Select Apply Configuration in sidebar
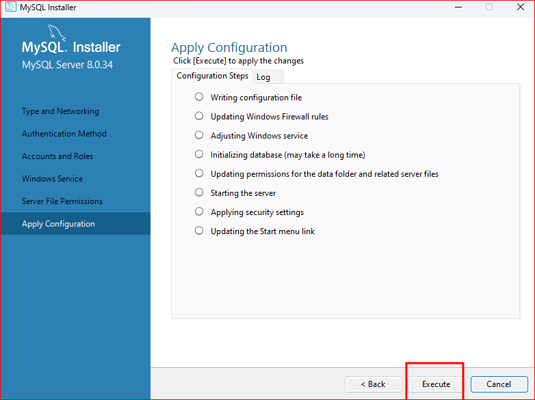 pos(75,224)
